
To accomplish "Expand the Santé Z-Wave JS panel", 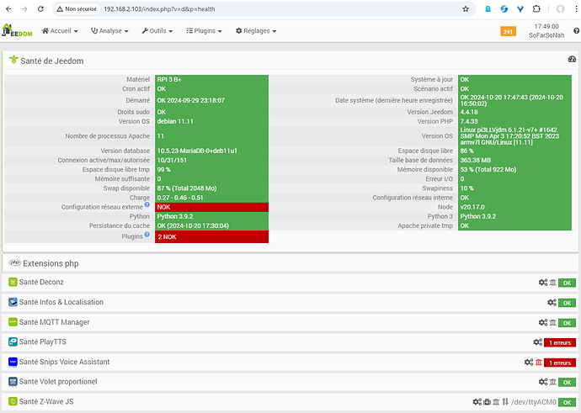I will 290,402.
